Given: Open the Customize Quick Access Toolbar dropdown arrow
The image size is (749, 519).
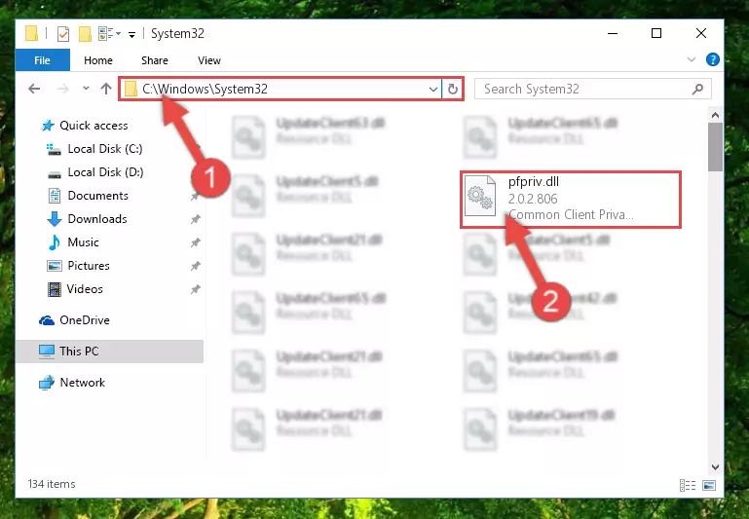Looking at the screenshot, I should pyautogui.click(x=131, y=34).
